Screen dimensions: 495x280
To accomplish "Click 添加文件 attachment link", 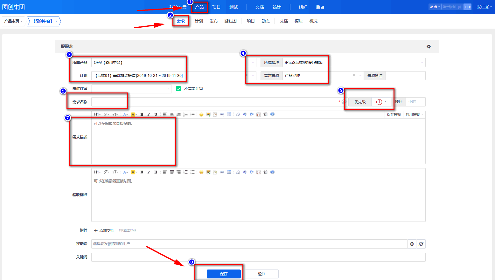I will pyautogui.click(x=104, y=231).
